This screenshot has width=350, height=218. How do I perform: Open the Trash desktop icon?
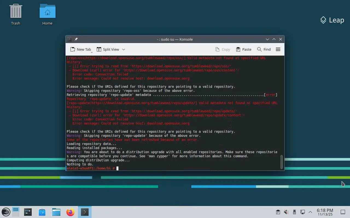(x=16, y=14)
